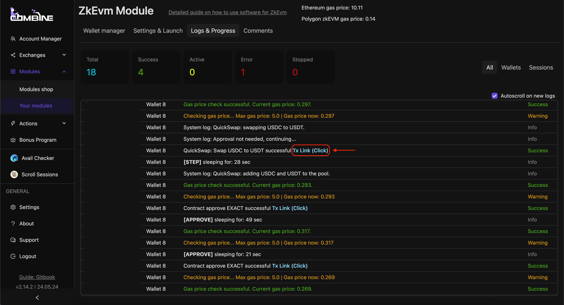Click the Scroll Sessions icon
Screen dimensions: 564x305
click(14, 175)
